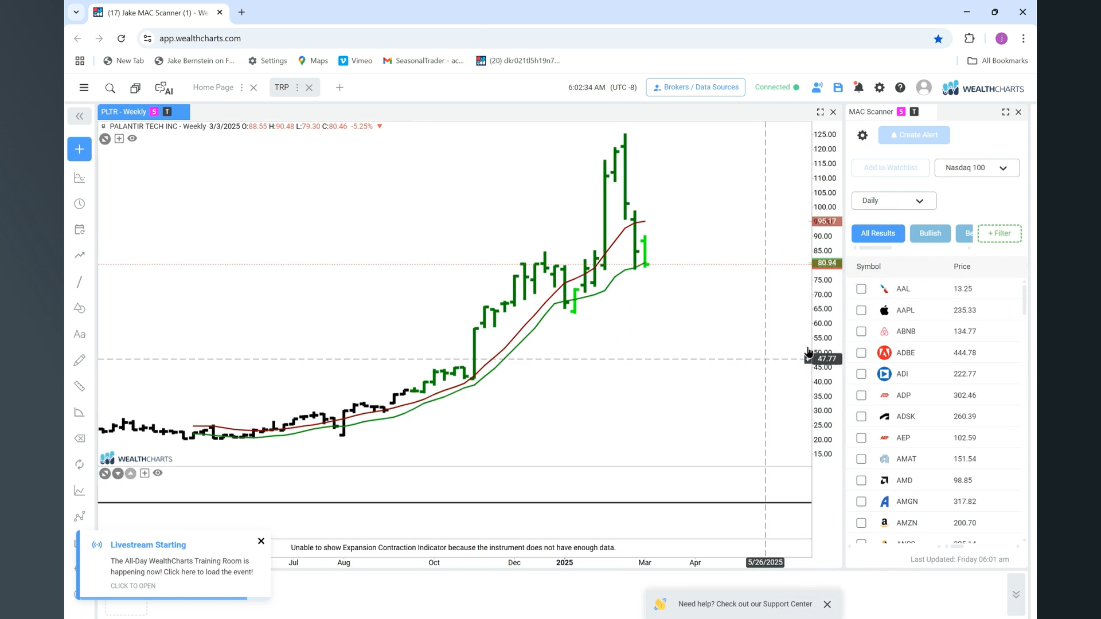Open the app settings gear in header
This screenshot has width=1101, height=619.
click(x=879, y=88)
